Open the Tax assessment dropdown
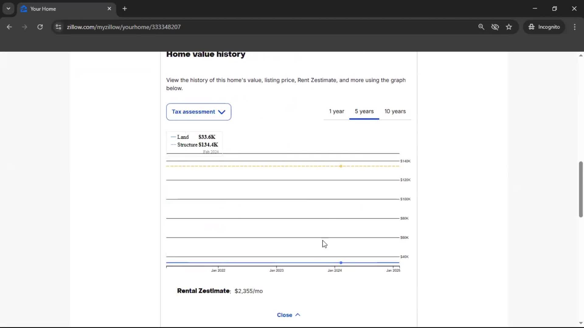Screen dimensions: 584x328 198,112
